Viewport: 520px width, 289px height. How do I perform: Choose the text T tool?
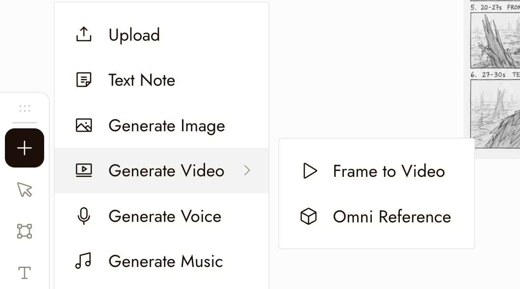pyautogui.click(x=25, y=273)
